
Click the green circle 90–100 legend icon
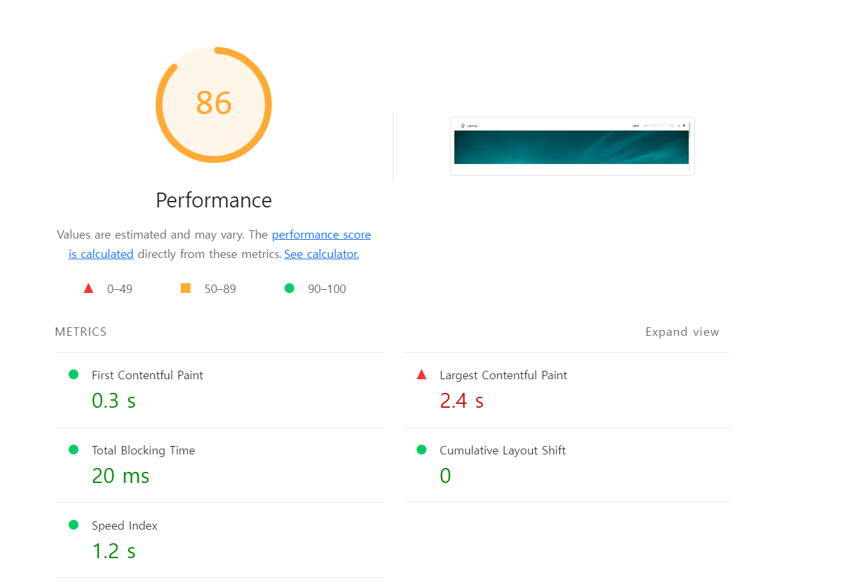click(x=289, y=288)
